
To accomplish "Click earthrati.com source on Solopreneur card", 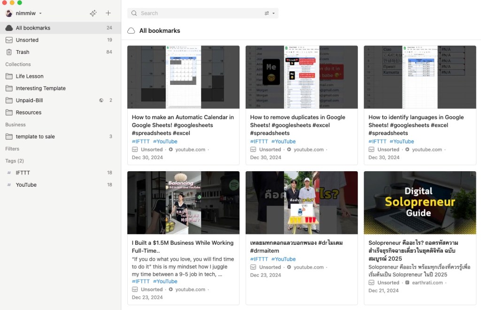I will (x=427, y=283).
